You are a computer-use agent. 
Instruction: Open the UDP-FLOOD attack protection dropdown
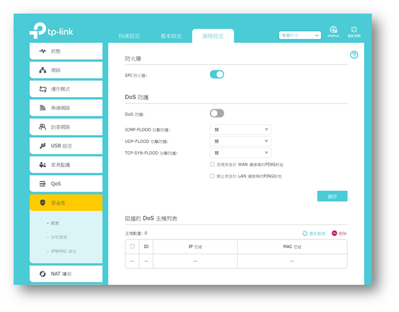pyautogui.click(x=240, y=141)
